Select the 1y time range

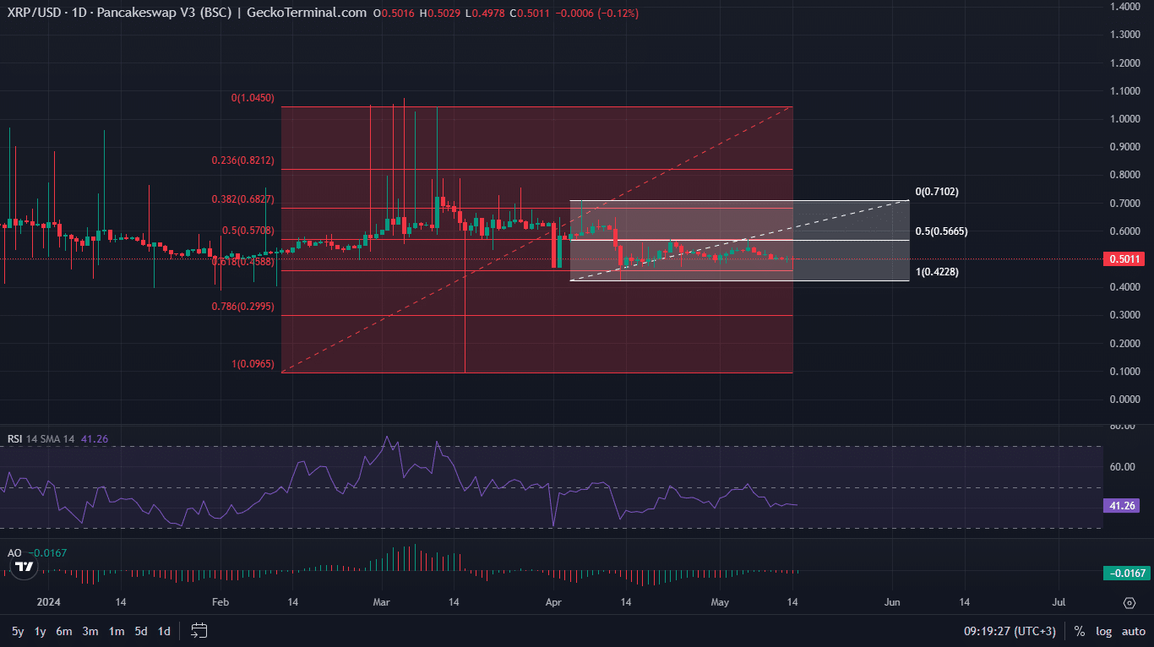(x=40, y=631)
